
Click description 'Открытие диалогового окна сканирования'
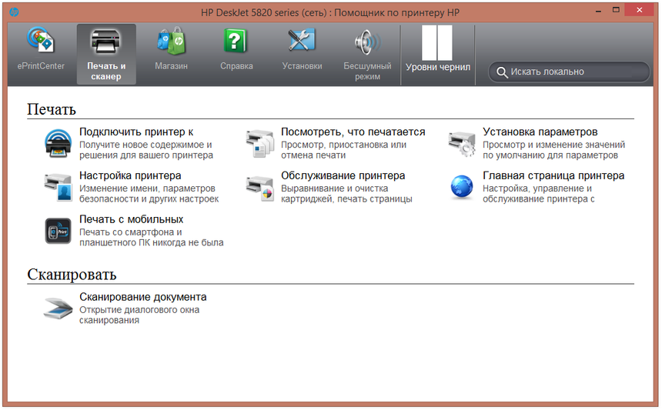(x=139, y=315)
